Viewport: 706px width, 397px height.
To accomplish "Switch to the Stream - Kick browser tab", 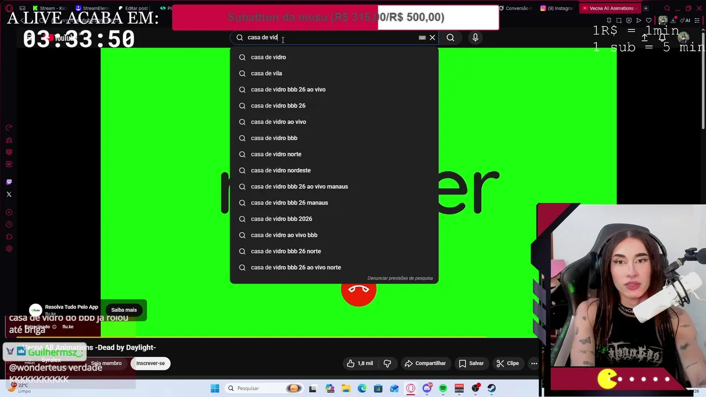I will point(50,8).
